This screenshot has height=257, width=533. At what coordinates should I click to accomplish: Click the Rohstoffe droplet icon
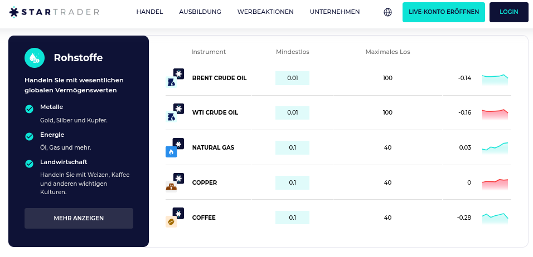coord(35,58)
